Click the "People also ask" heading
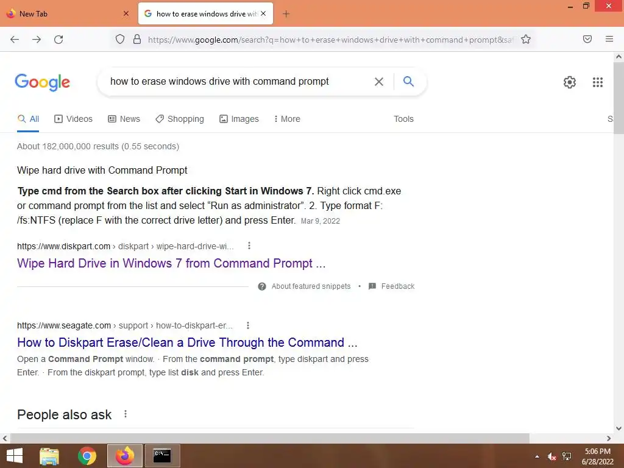 (x=65, y=414)
